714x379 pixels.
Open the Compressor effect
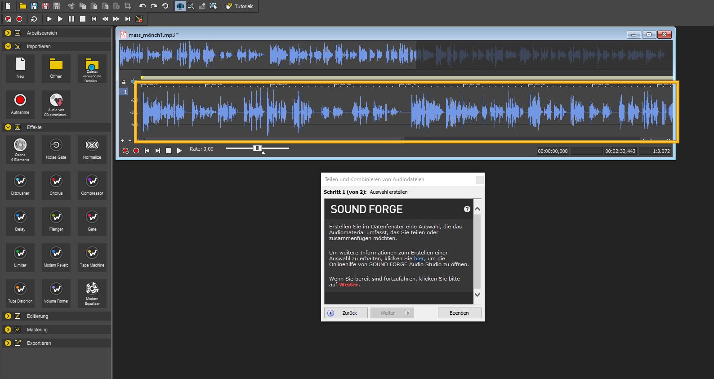tap(92, 186)
